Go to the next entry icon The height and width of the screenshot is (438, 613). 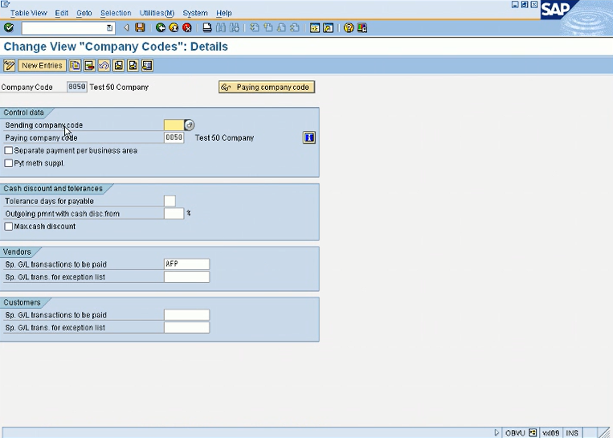(x=133, y=65)
